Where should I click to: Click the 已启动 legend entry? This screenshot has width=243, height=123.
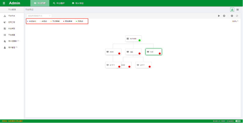tap(79, 21)
